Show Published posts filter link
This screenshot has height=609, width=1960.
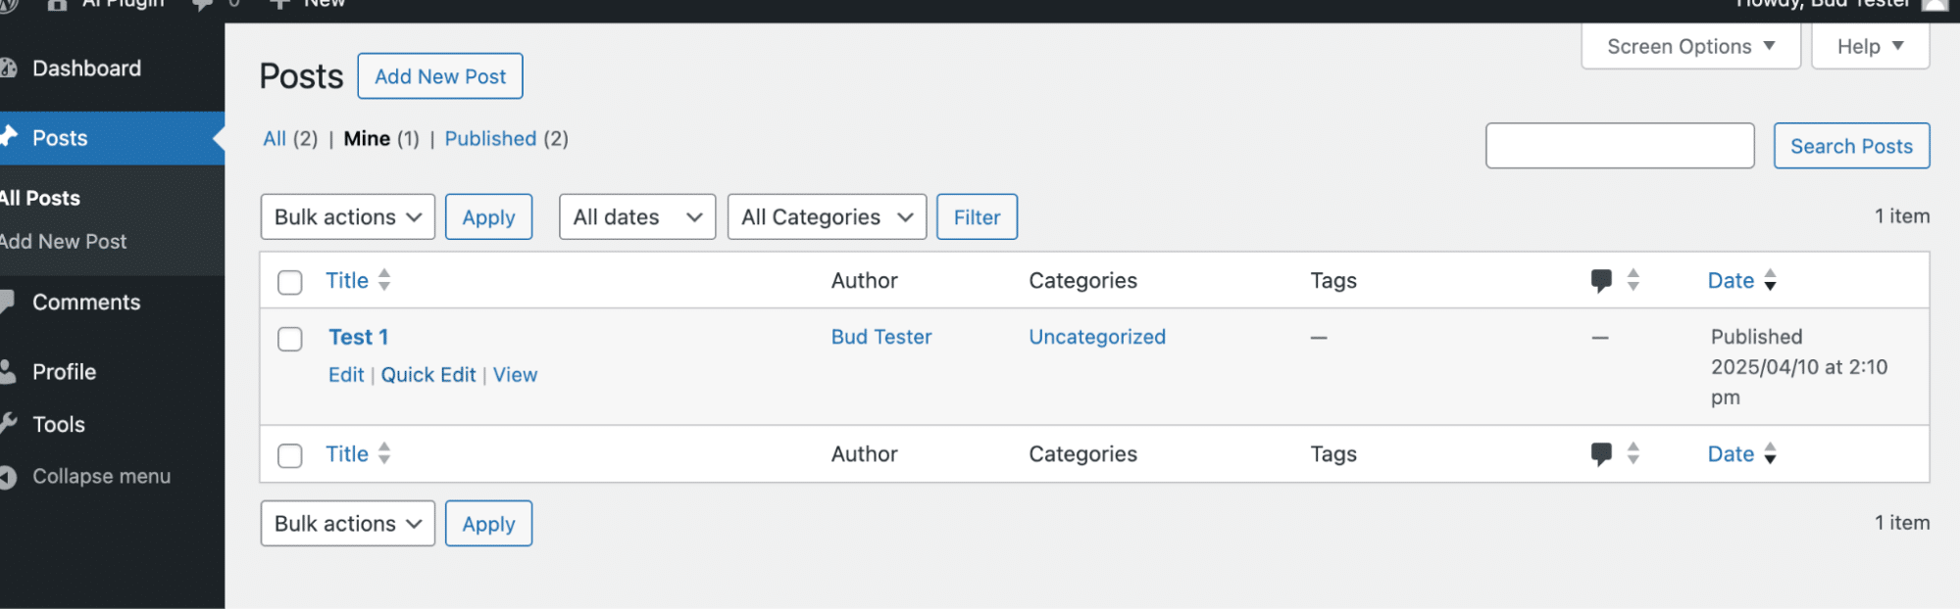[x=490, y=139]
